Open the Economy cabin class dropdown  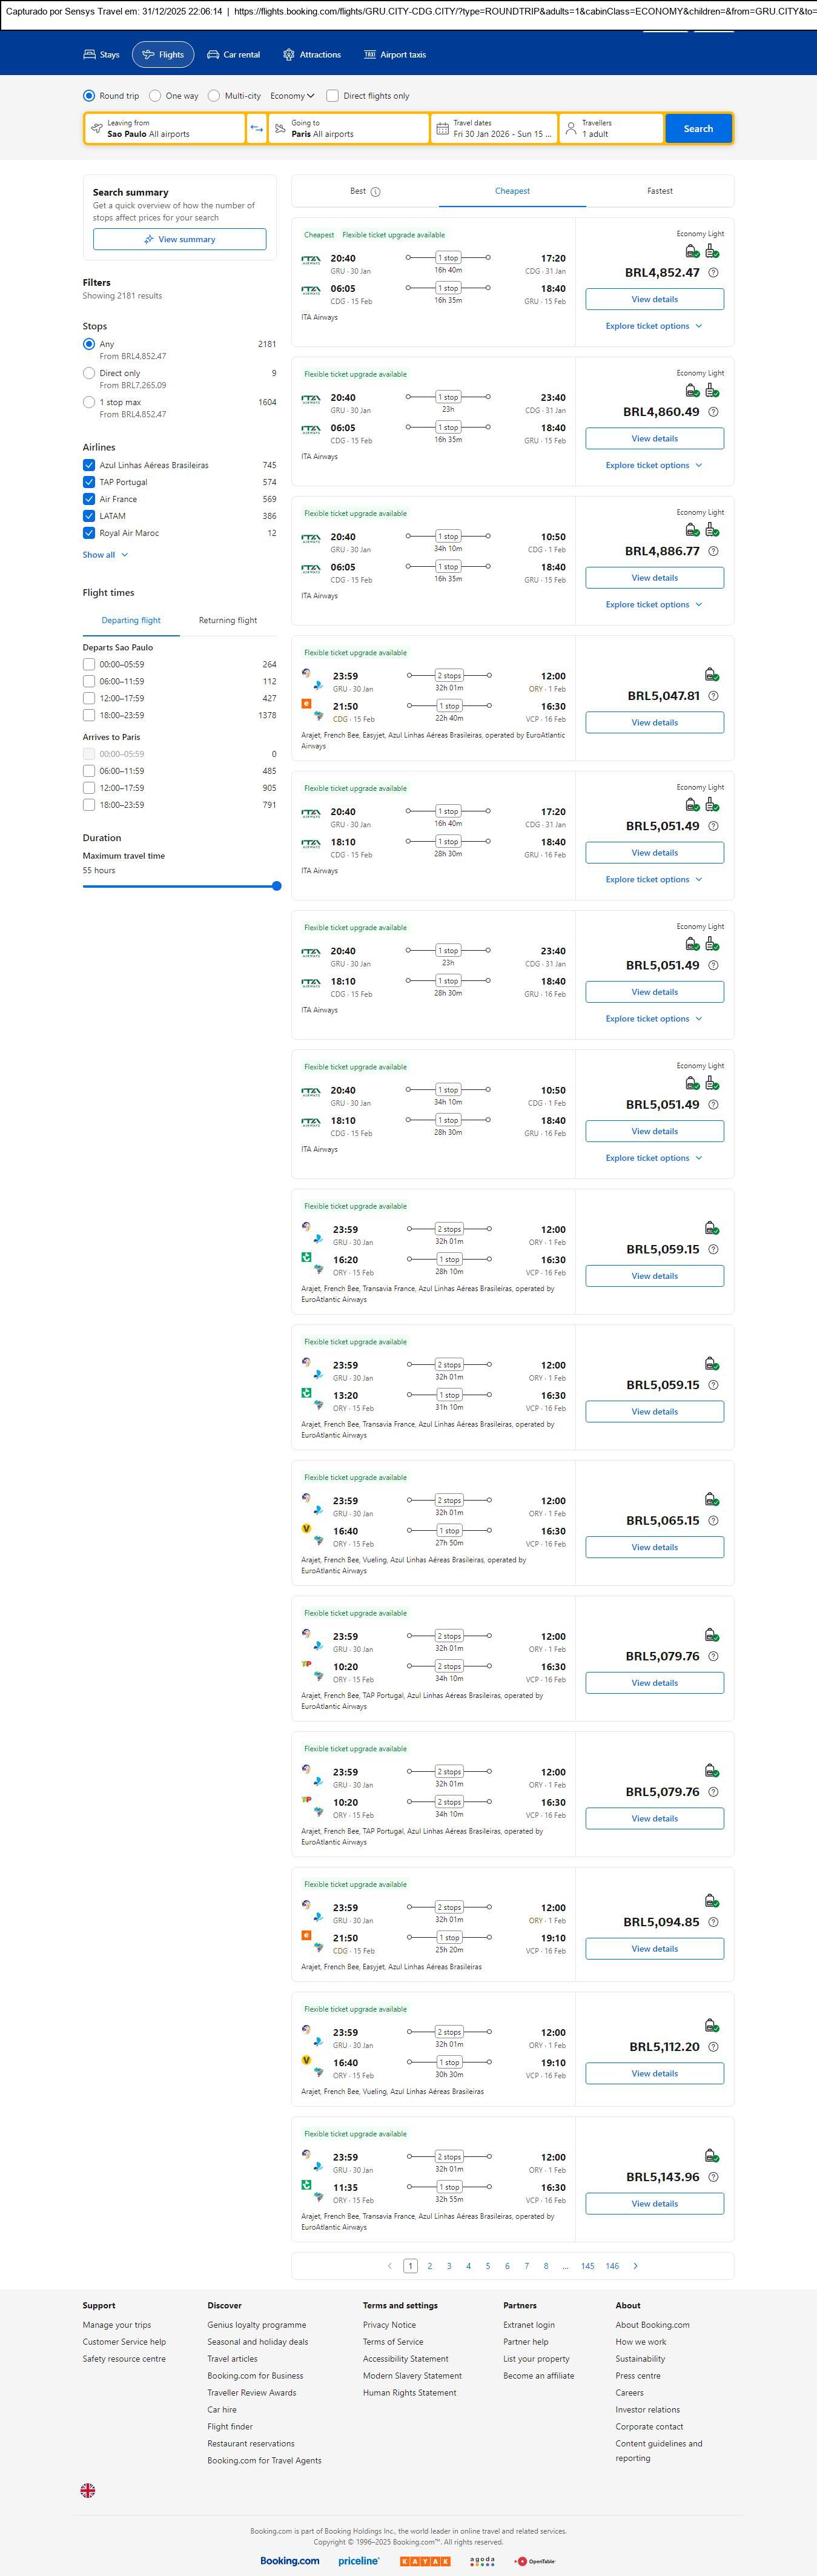click(x=292, y=96)
